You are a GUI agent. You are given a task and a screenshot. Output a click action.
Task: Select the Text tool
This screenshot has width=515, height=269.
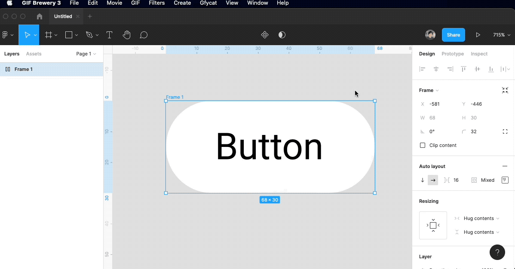coord(109,35)
